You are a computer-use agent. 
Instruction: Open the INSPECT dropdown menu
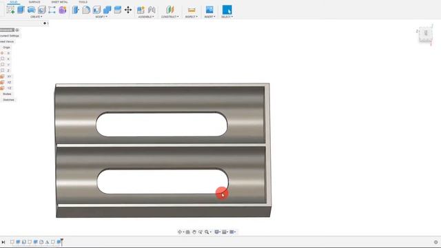192,17
